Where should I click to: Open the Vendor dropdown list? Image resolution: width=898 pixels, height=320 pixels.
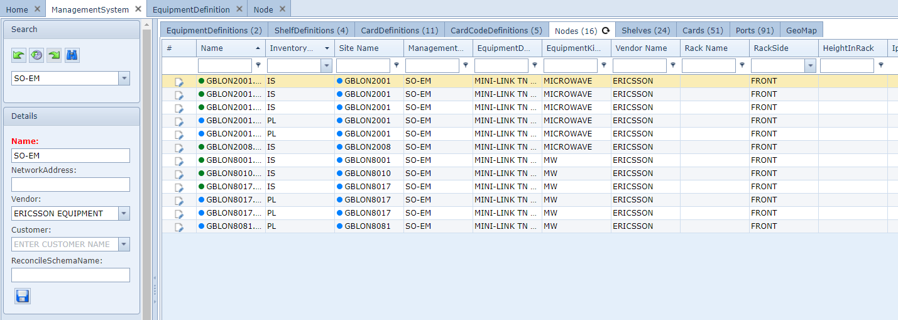(x=124, y=213)
